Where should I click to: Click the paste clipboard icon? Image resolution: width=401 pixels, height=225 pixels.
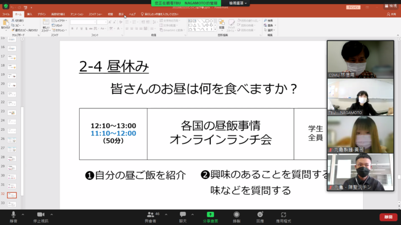click(5, 23)
